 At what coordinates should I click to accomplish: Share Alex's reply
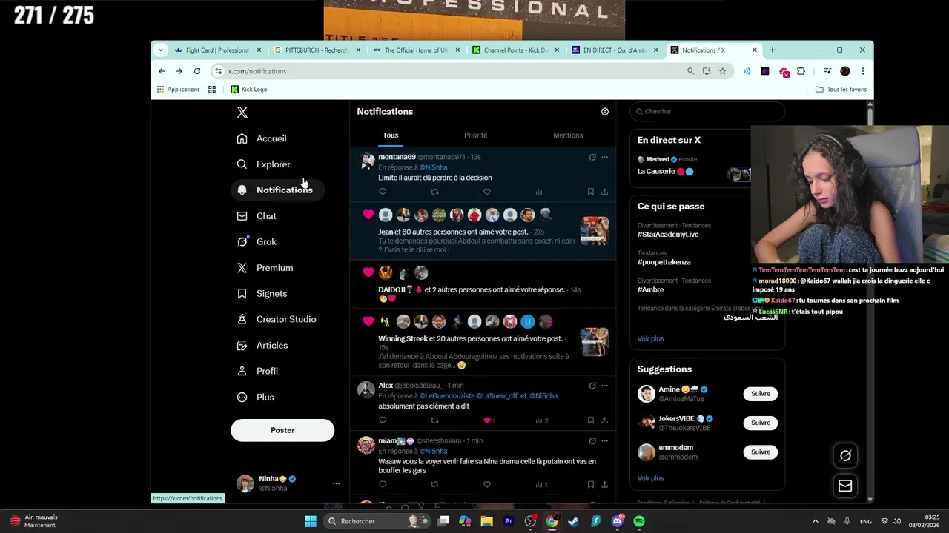click(x=604, y=420)
